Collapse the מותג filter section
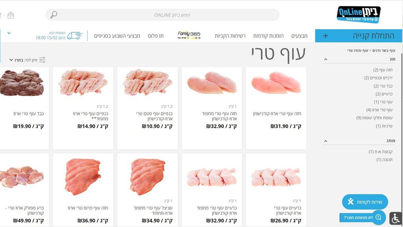The height and width of the screenshot is (227, 403). pyautogui.click(x=325, y=141)
